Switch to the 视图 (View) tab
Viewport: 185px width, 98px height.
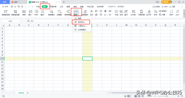[x=82, y=7]
